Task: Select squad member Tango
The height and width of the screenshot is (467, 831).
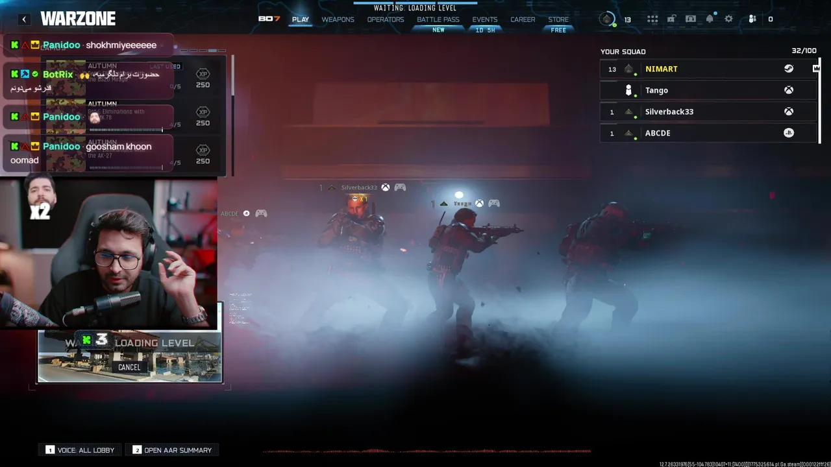Action: click(x=708, y=90)
